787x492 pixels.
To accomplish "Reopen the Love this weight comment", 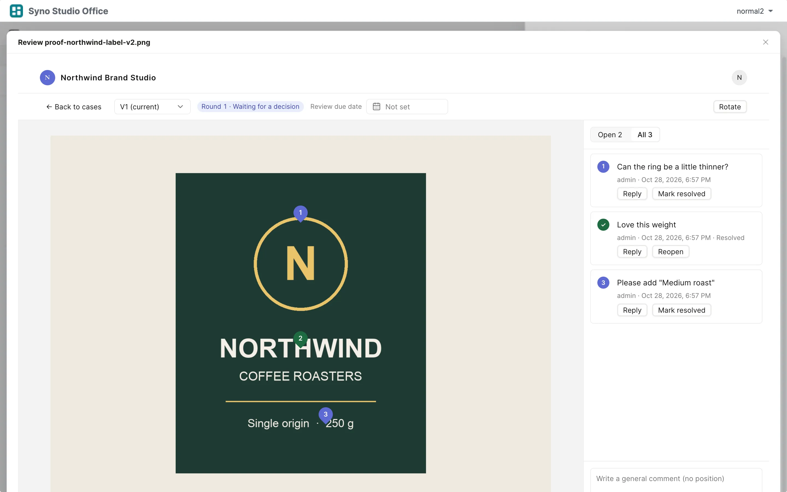I will click(671, 252).
